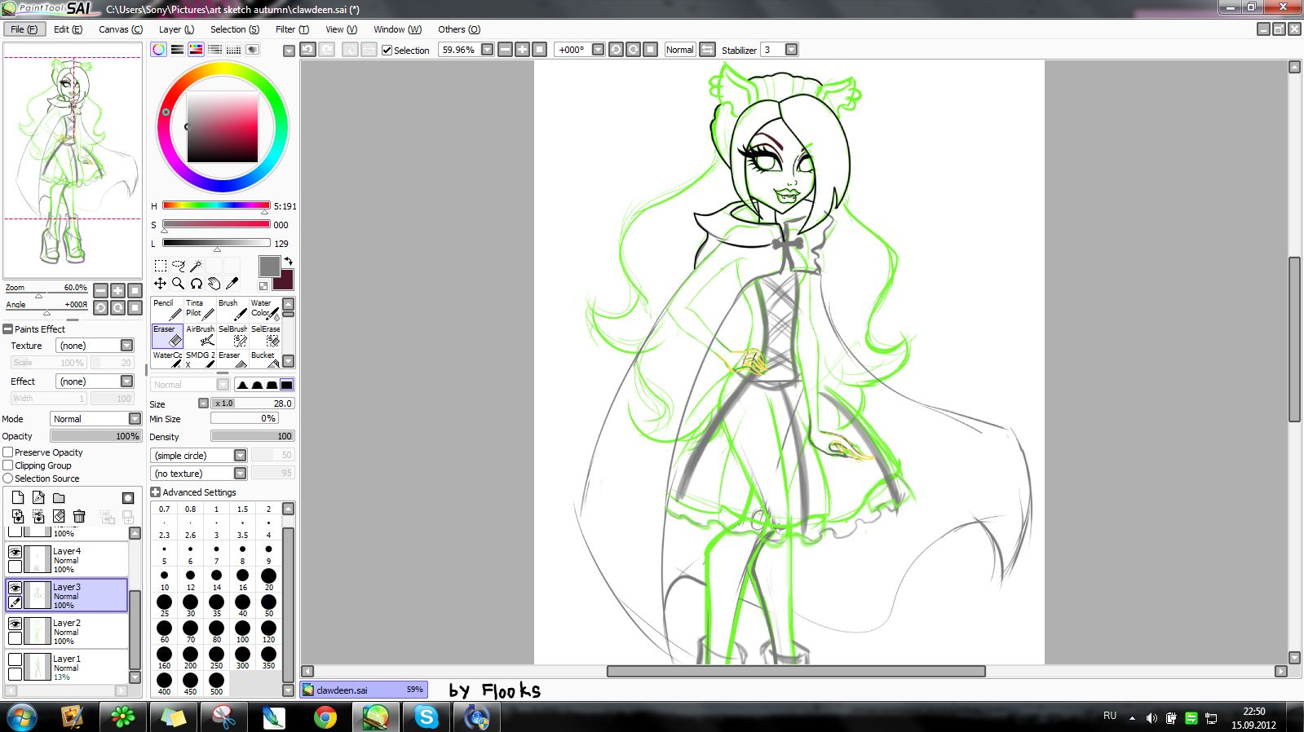Click top toolbar reset rotation button
This screenshot has height=732, width=1304.
coord(650,50)
